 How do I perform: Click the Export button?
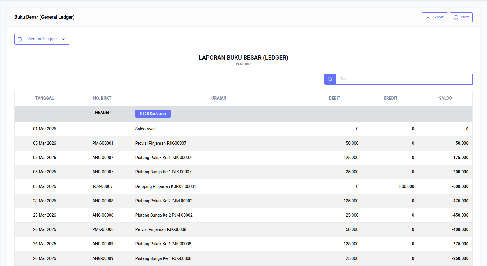(434, 17)
